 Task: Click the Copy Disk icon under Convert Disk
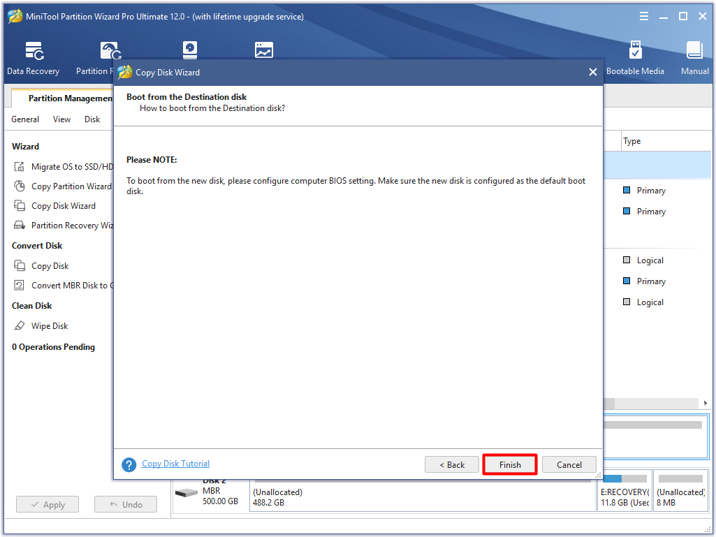coord(19,265)
